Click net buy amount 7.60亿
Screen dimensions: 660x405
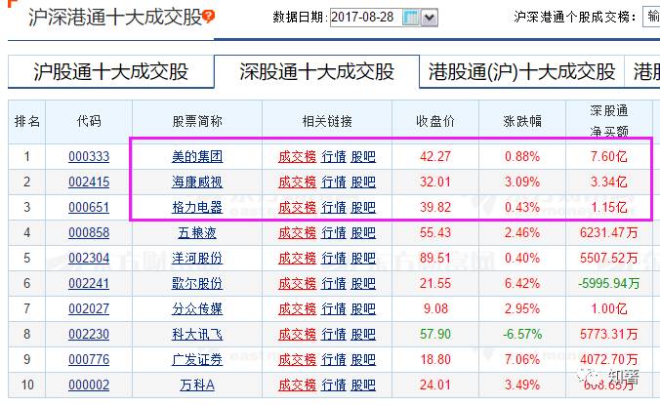[608, 157]
